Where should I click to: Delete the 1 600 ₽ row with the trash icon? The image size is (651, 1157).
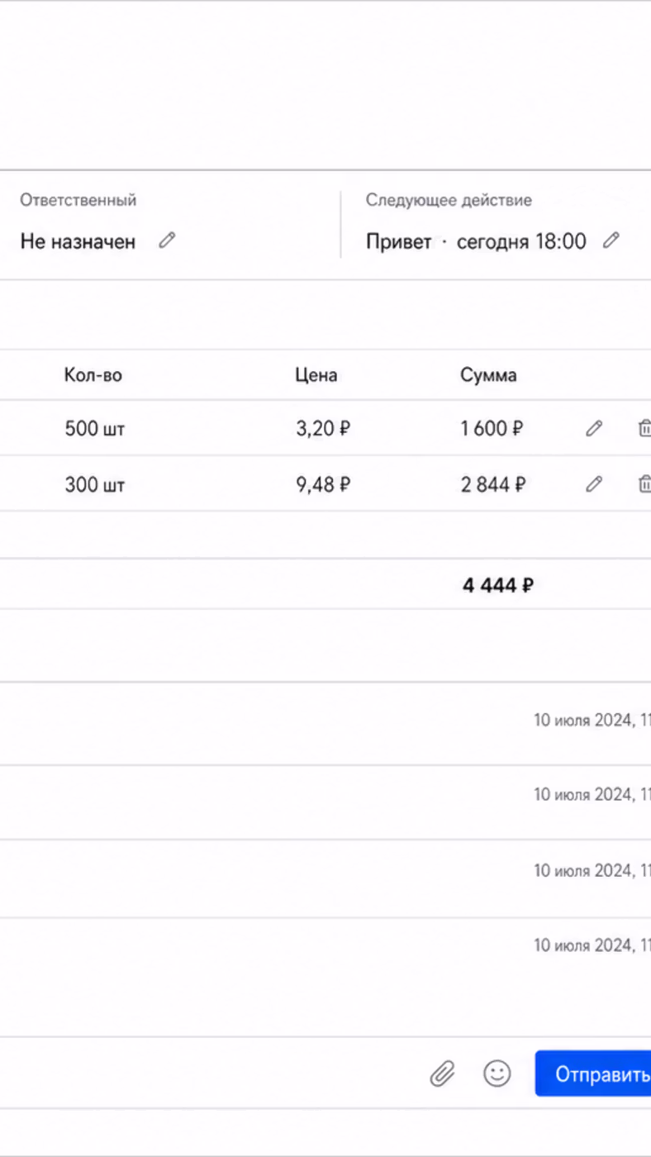click(644, 428)
